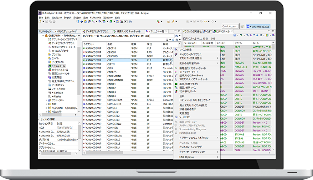Click the open folder icon in main toolbar
The width and height of the screenshot is (313, 180).
pos(169,21)
